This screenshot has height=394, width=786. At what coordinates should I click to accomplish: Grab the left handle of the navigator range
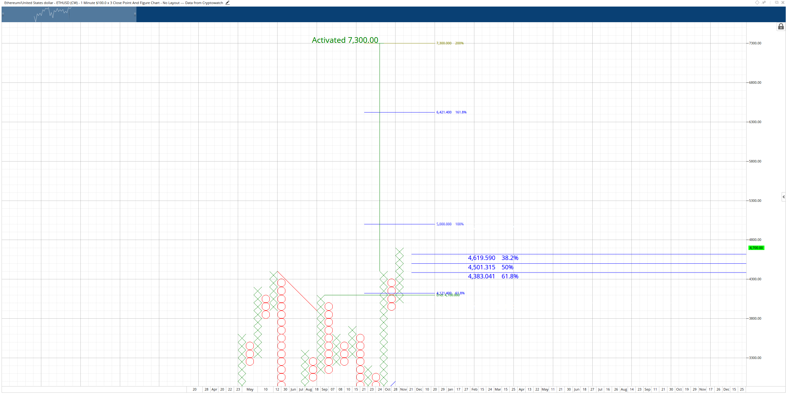click(3, 14)
